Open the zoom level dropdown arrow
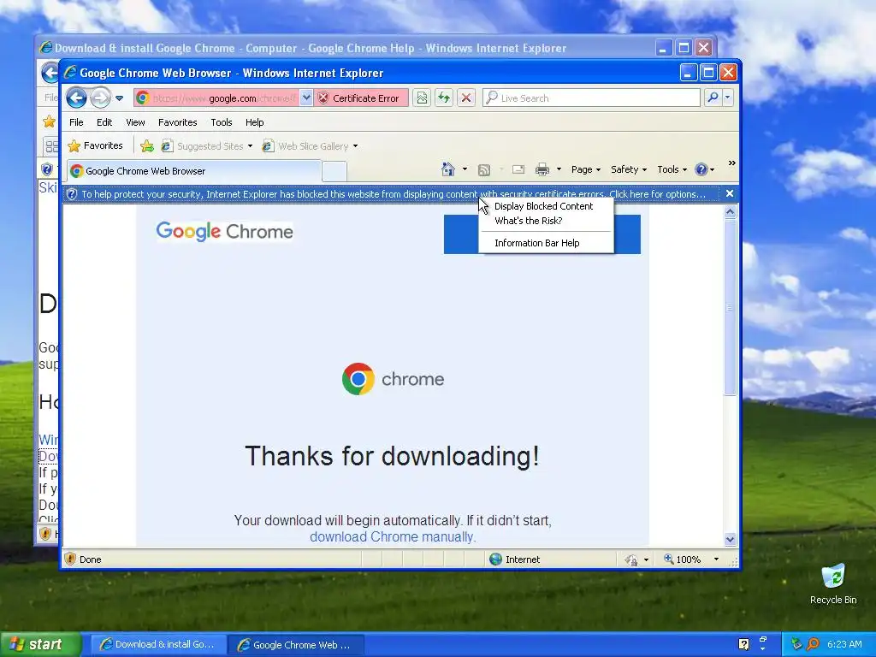The image size is (876, 657). [716, 559]
